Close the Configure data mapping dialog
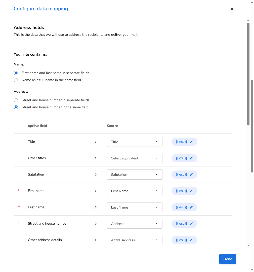This screenshot has height=272, width=254. point(232,9)
